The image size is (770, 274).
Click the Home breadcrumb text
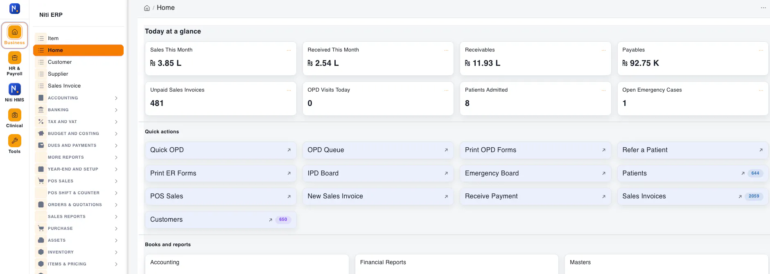(166, 8)
